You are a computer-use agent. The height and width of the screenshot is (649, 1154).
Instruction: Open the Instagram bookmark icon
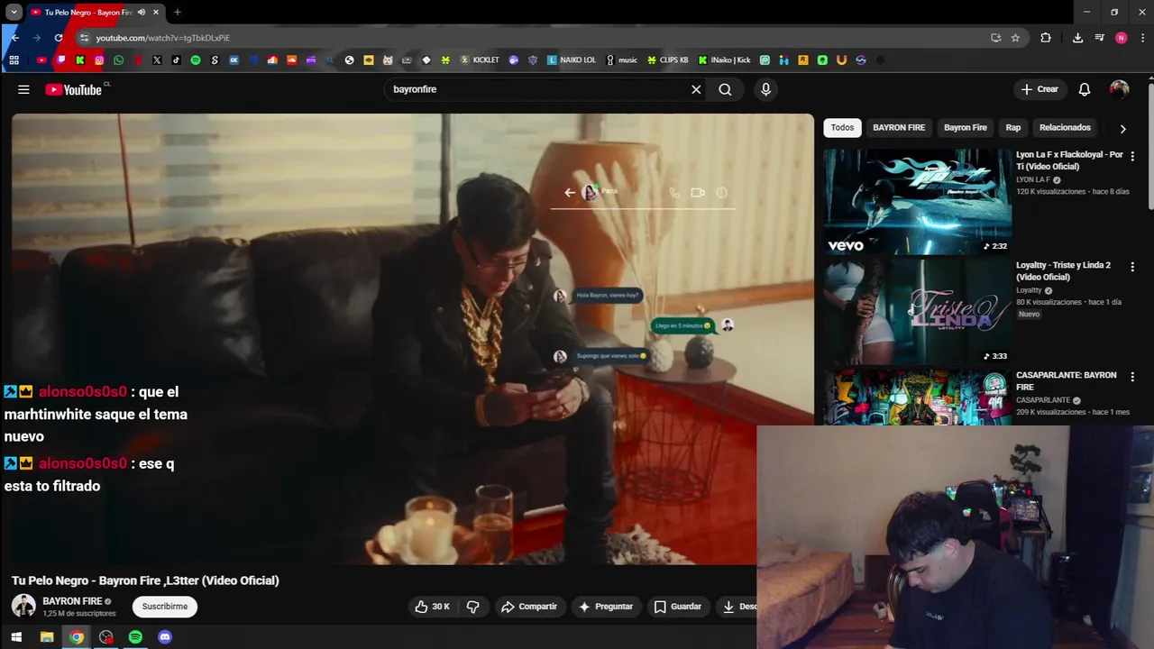click(x=99, y=60)
